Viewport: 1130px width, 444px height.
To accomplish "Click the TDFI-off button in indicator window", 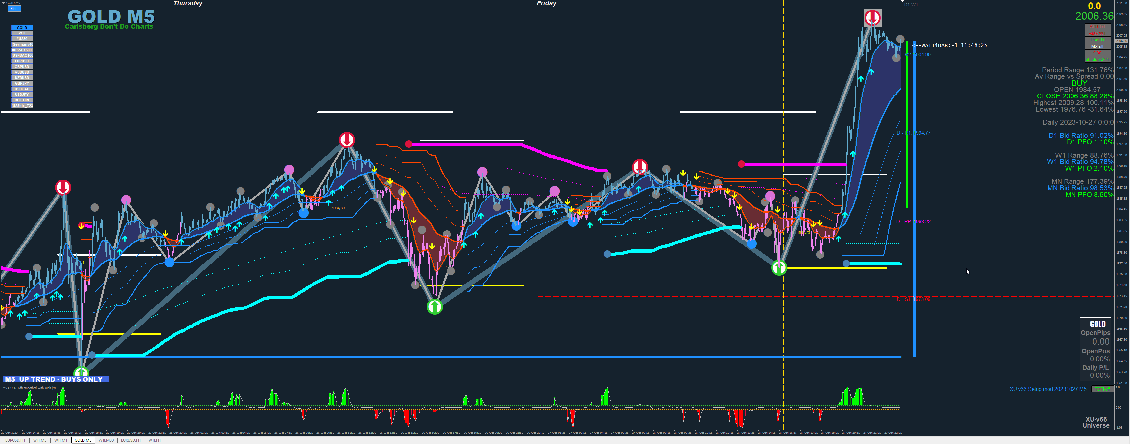I will point(1102,389).
